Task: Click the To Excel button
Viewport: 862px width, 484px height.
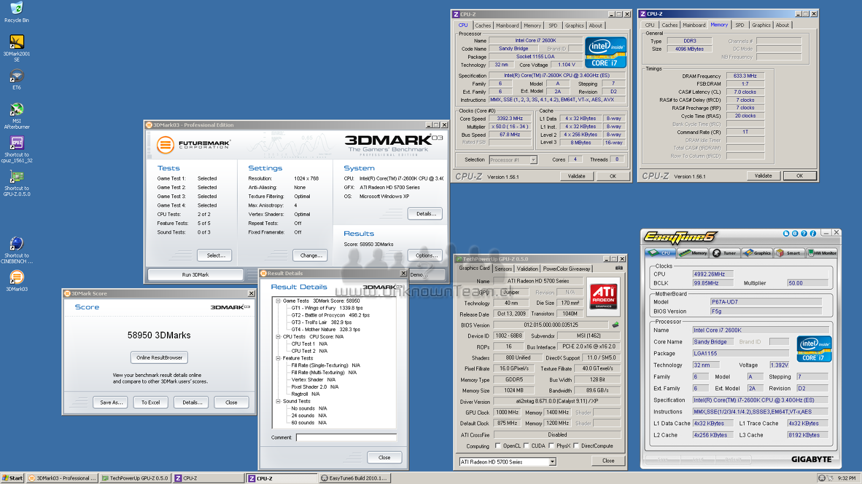Action: point(150,402)
